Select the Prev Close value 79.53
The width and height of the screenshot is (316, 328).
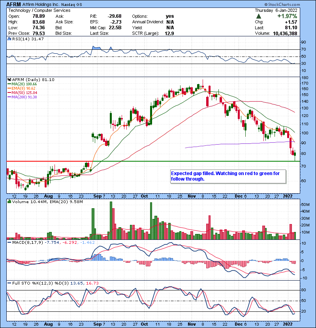pos(39,34)
